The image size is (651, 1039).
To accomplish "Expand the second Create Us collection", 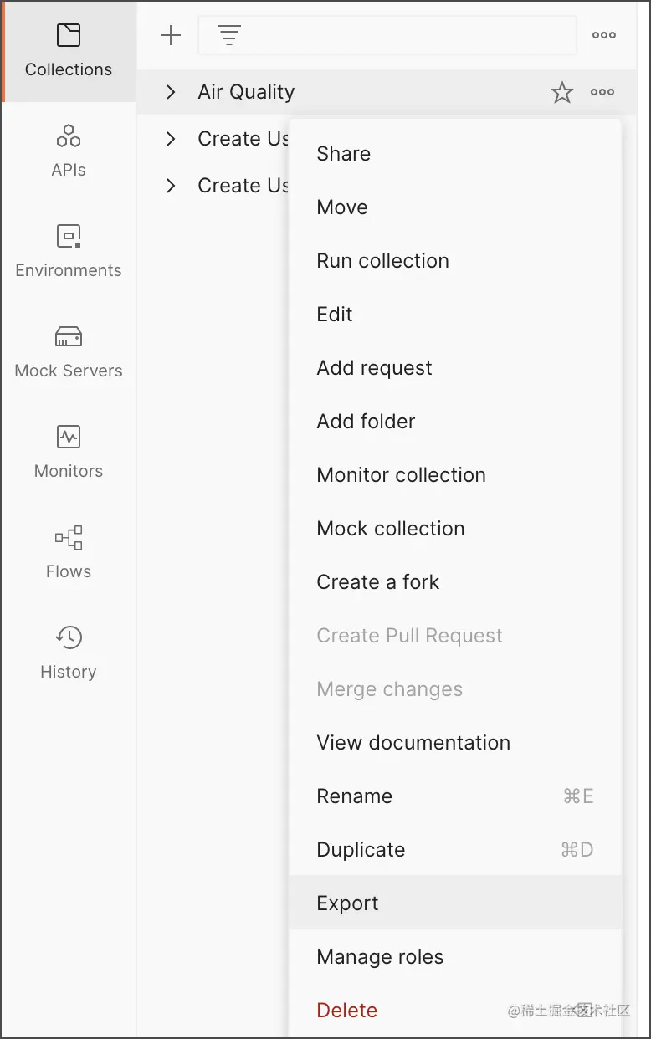I will tap(171, 186).
